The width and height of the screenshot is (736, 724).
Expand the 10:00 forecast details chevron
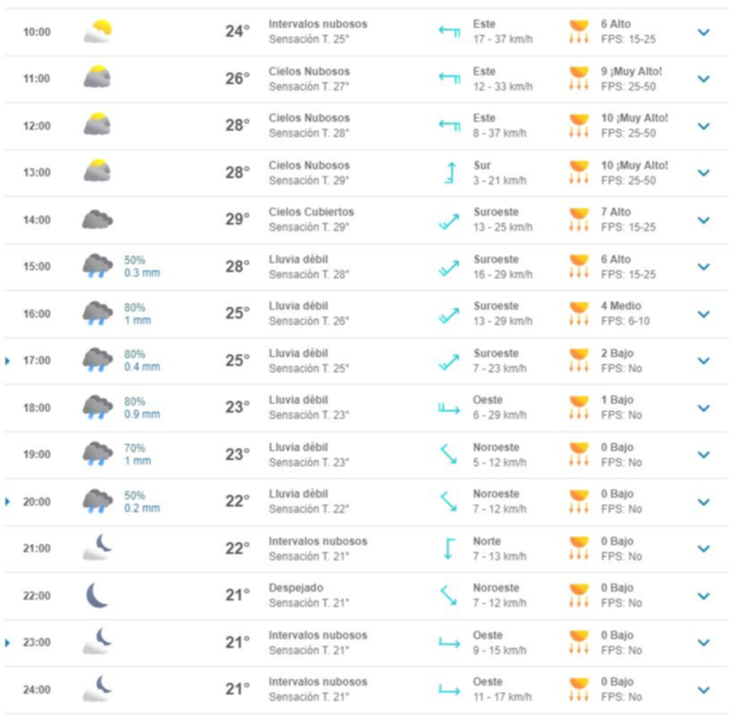click(x=704, y=32)
